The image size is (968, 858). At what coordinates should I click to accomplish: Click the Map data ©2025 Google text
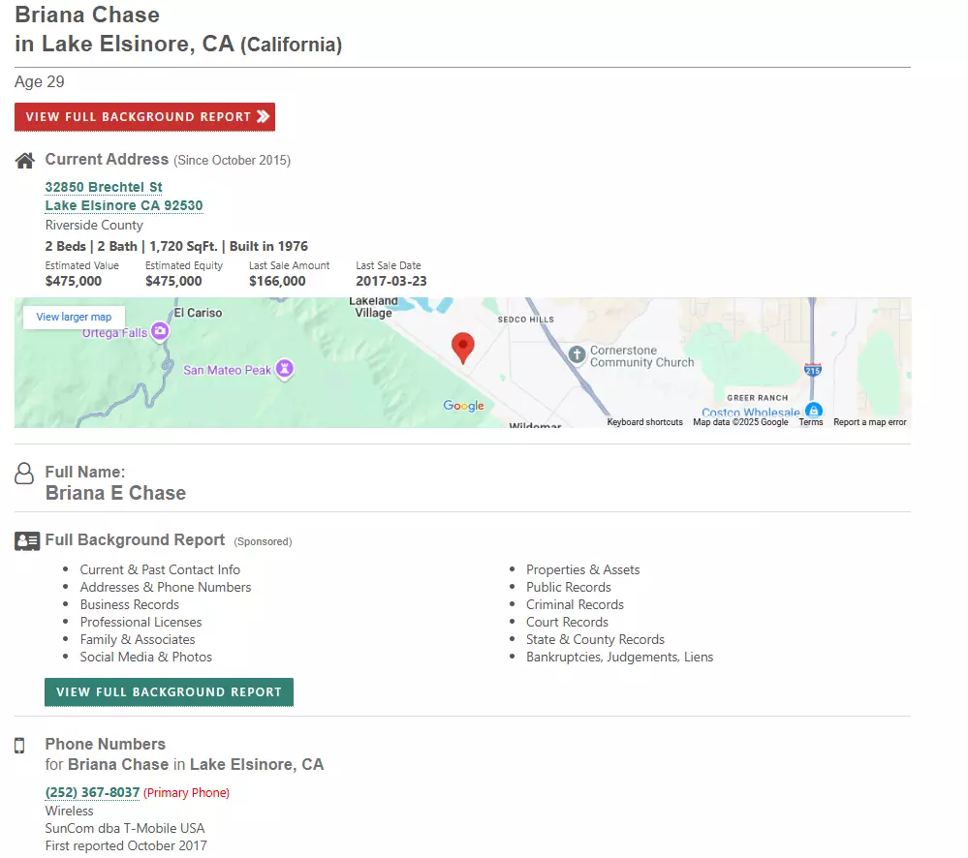coord(740,422)
